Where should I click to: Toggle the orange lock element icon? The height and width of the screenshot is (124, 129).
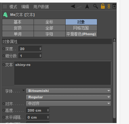point(103,6)
